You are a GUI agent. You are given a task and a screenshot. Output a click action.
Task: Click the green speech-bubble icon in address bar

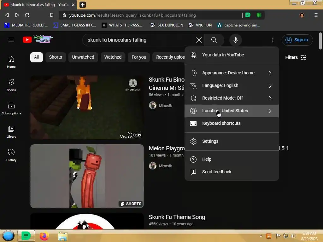point(248,15)
